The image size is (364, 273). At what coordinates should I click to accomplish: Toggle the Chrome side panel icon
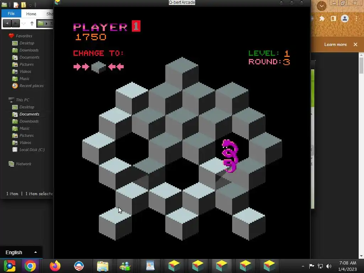pyautogui.click(x=333, y=18)
